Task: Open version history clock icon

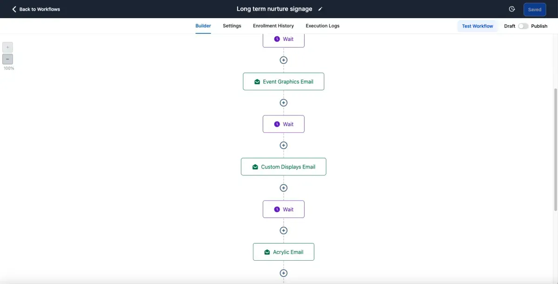Action: (x=512, y=9)
